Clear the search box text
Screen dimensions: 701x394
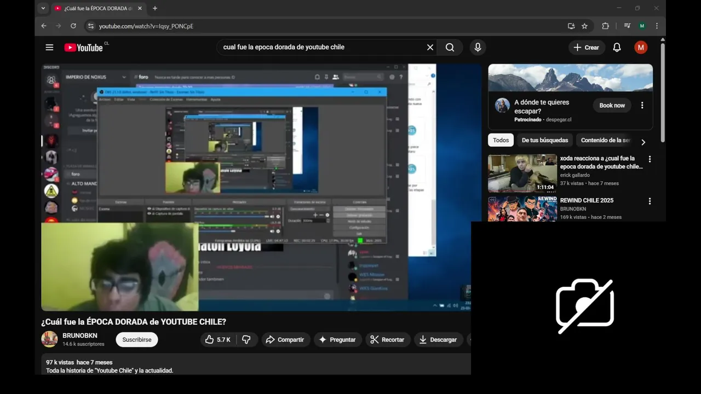430,48
